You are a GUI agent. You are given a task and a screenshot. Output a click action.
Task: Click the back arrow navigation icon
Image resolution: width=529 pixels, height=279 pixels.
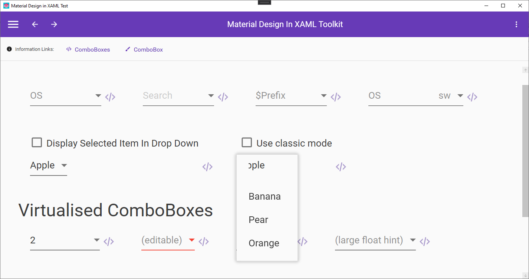[x=34, y=24]
